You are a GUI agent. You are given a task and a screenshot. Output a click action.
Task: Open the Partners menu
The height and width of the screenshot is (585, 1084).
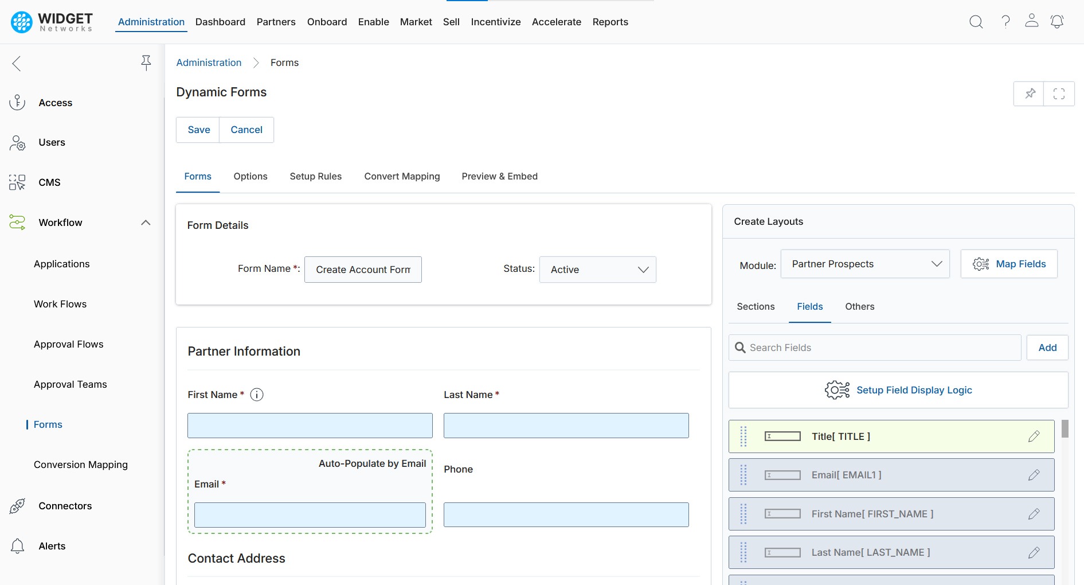pyautogui.click(x=276, y=22)
